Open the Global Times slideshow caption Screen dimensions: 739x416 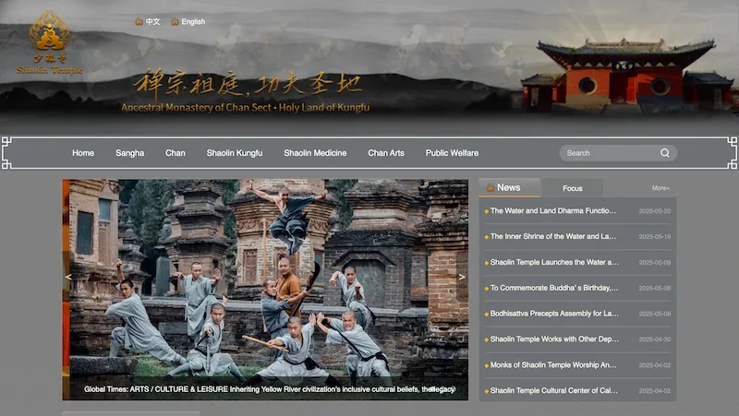(269, 389)
